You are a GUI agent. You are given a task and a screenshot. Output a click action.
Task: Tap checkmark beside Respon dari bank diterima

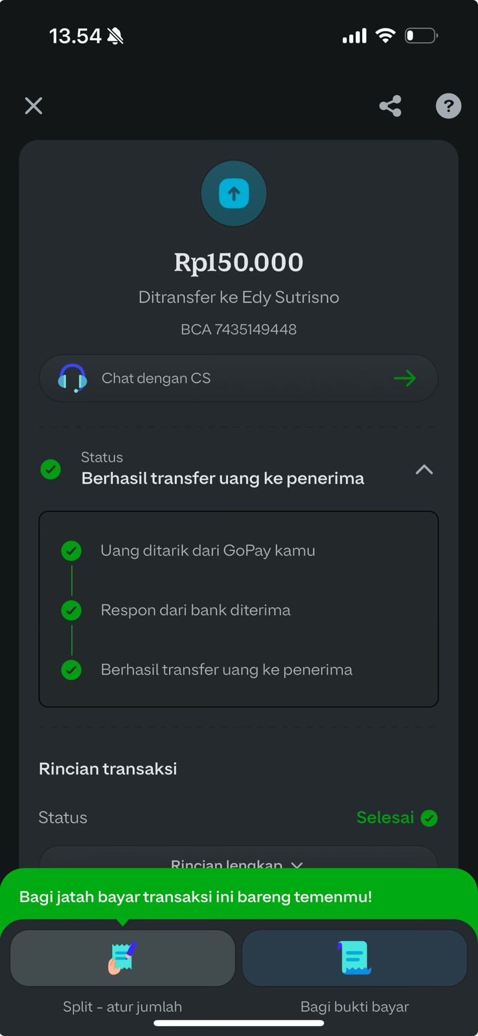point(71,611)
